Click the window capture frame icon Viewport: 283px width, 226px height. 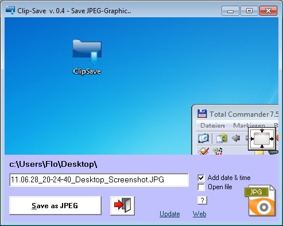[x=262, y=139]
